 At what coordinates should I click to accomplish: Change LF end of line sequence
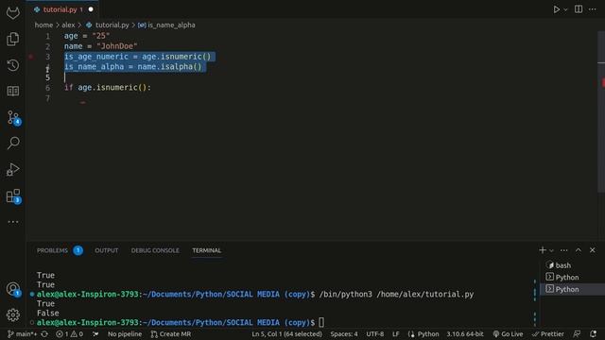click(396, 333)
